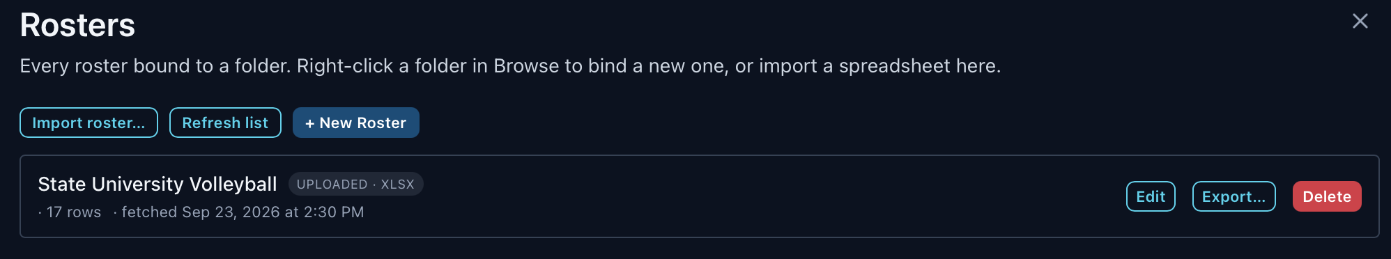Refresh the roster list
The height and width of the screenshot is (259, 1391).
tap(225, 123)
